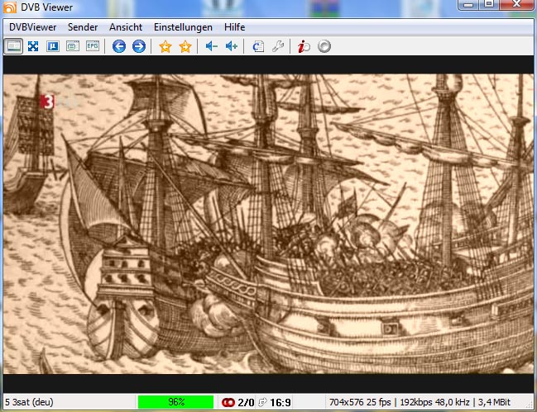537x412 pixels.
Task: Go to previous channel with left arrow
Action: 119,46
